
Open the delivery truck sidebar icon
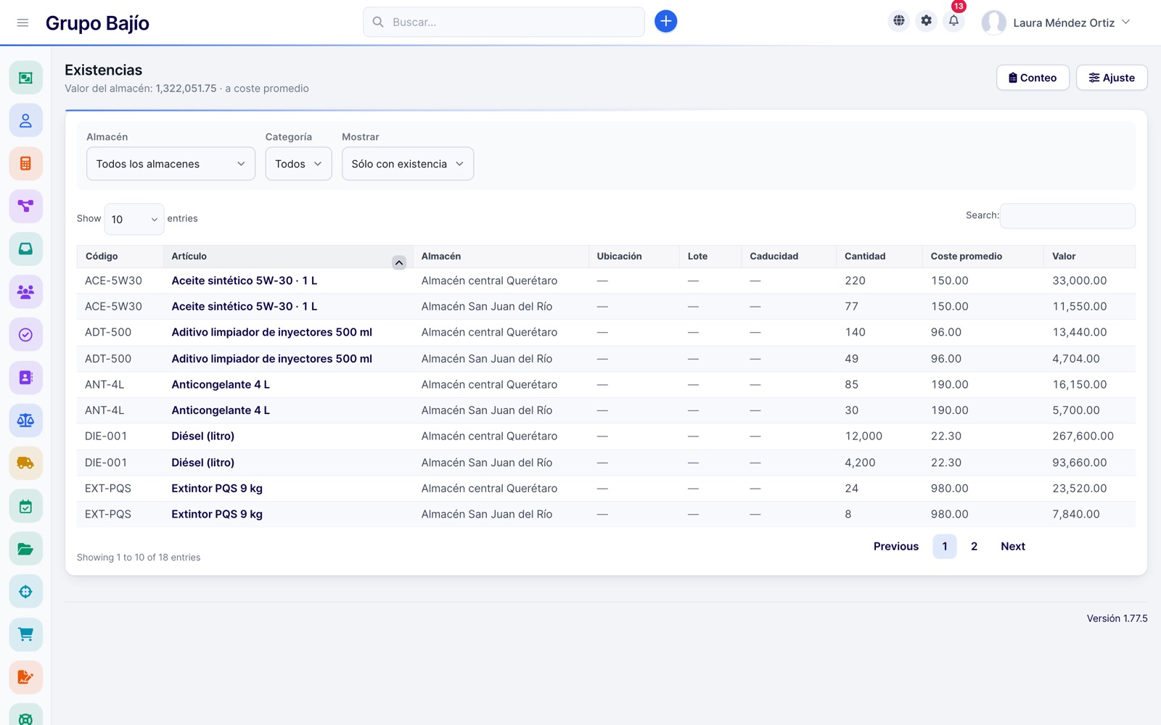click(25, 463)
